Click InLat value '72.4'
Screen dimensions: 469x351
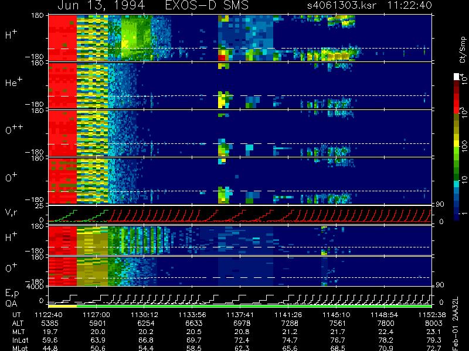pos(242,340)
